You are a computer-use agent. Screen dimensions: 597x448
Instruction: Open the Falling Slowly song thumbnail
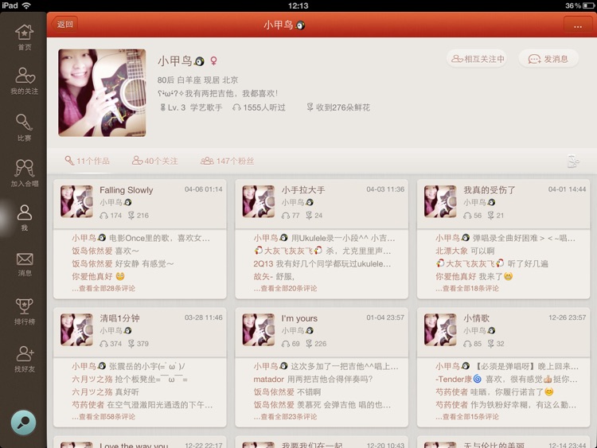[x=76, y=201]
